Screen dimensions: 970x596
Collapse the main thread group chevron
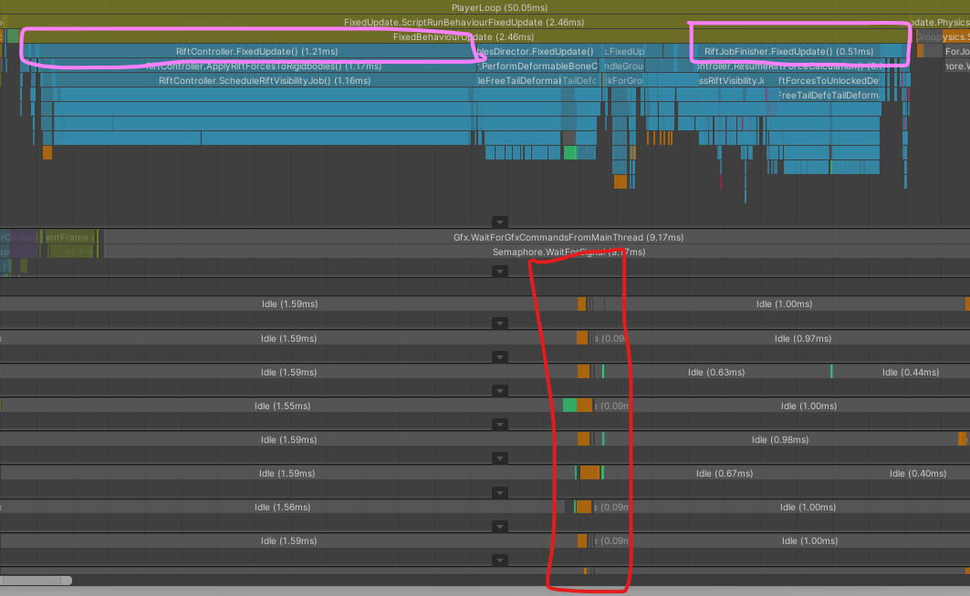(500, 221)
